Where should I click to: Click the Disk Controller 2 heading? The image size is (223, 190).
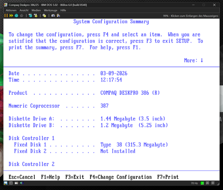pos(31,164)
